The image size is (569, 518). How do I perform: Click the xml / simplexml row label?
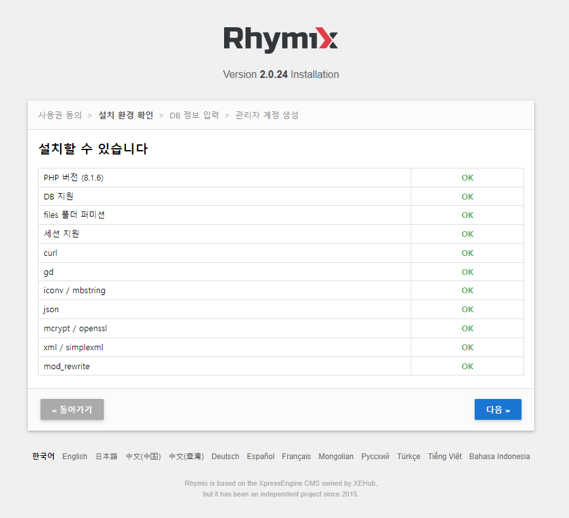coord(73,348)
